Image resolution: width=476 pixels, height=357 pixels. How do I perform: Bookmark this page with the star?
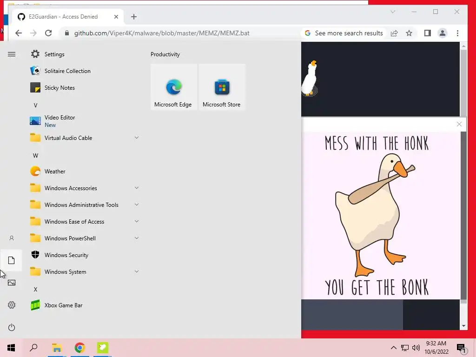(409, 33)
